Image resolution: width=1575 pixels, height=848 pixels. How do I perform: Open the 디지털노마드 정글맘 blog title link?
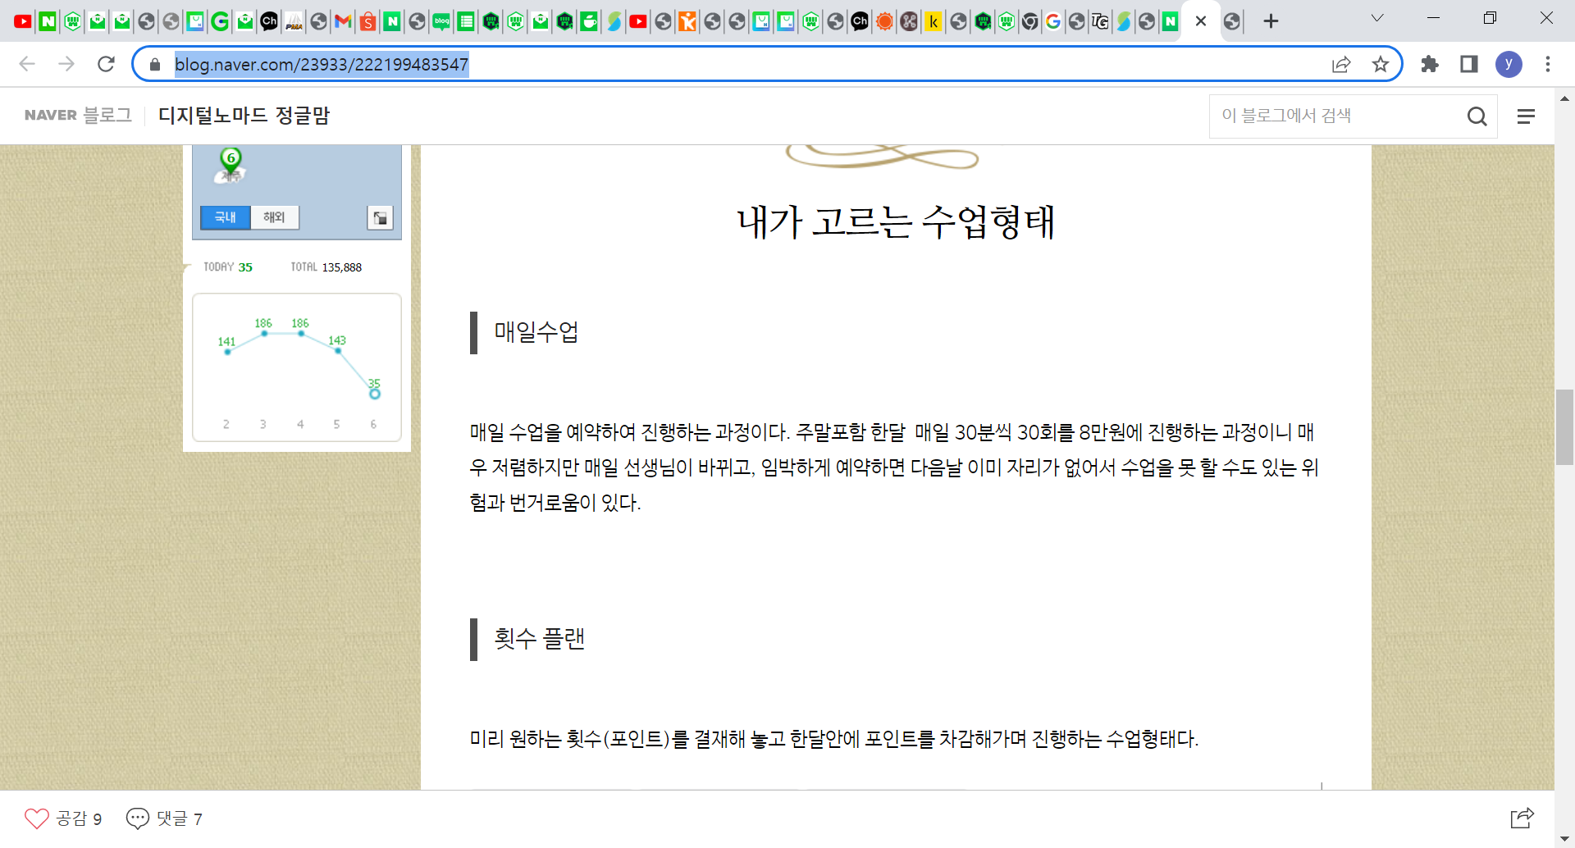244,116
